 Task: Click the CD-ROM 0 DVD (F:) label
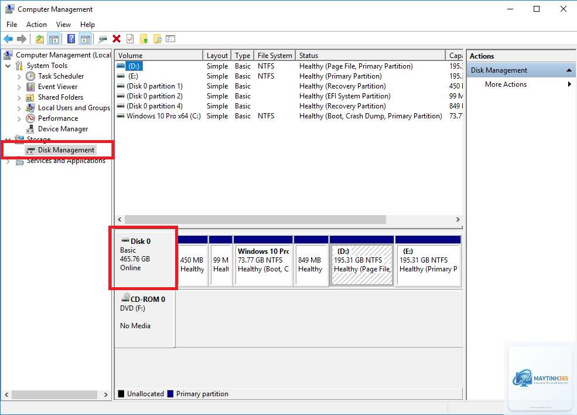coord(145,318)
